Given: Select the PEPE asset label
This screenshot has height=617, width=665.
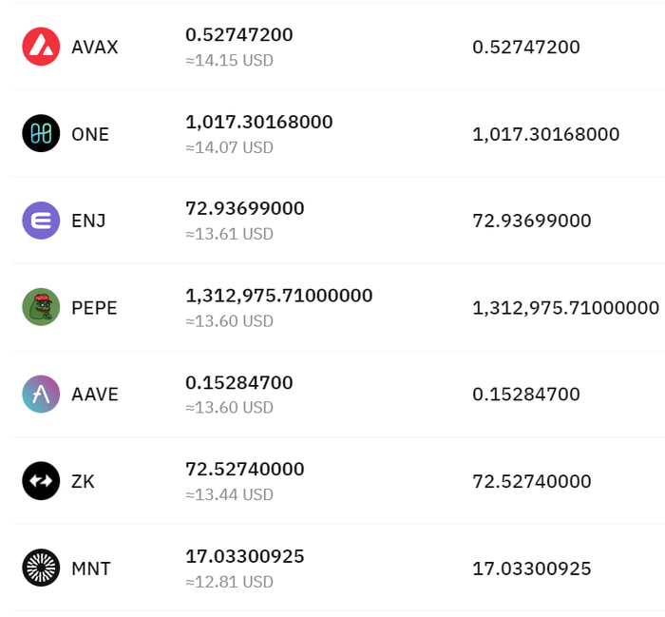Looking at the screenshot, I should [94, 308].
